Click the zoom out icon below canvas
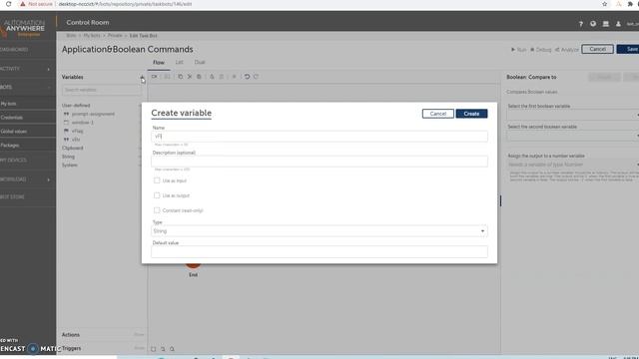 (x=163, y=349)
